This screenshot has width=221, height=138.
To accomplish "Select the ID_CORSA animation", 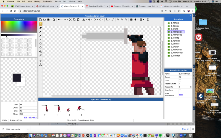I will [175, 26].
